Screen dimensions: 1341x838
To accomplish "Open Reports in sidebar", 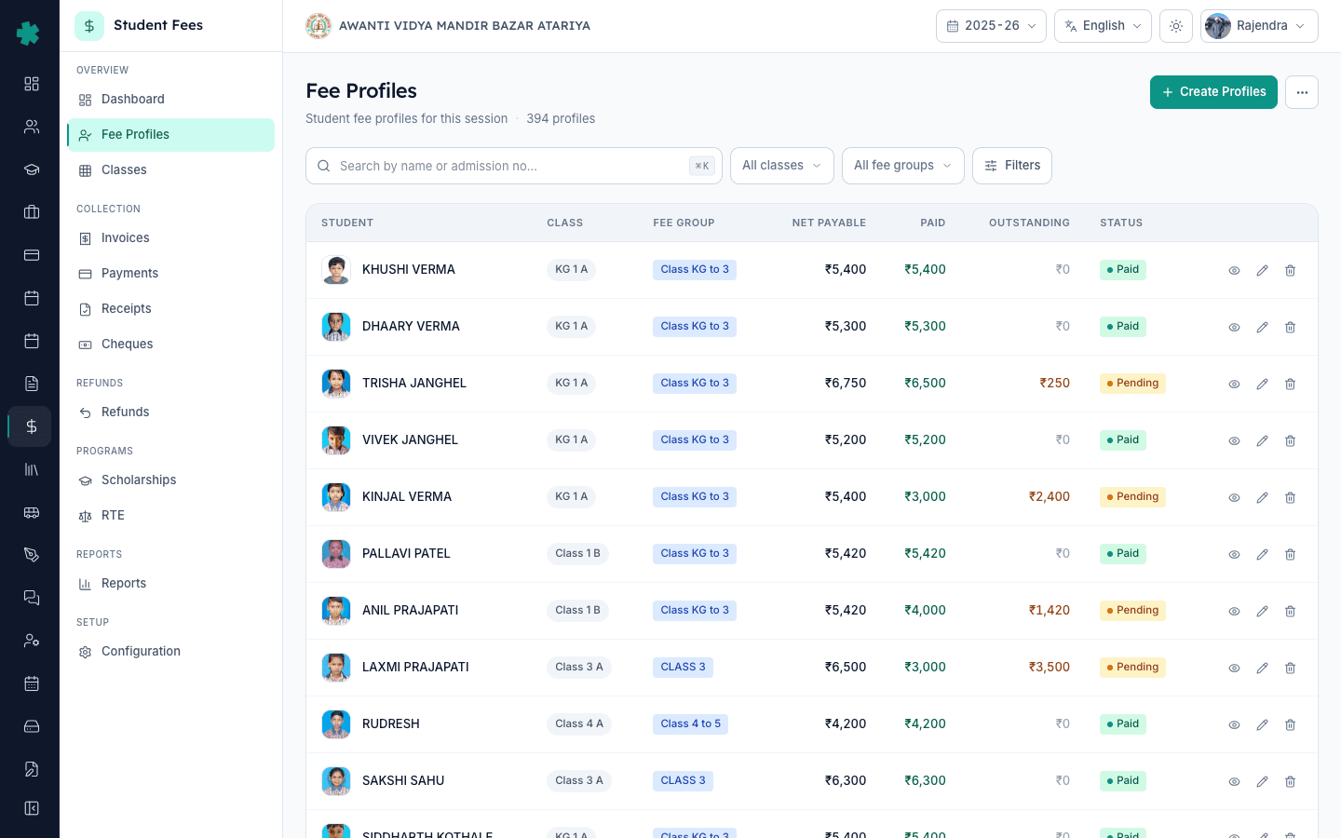I will (x=170, y=584).
